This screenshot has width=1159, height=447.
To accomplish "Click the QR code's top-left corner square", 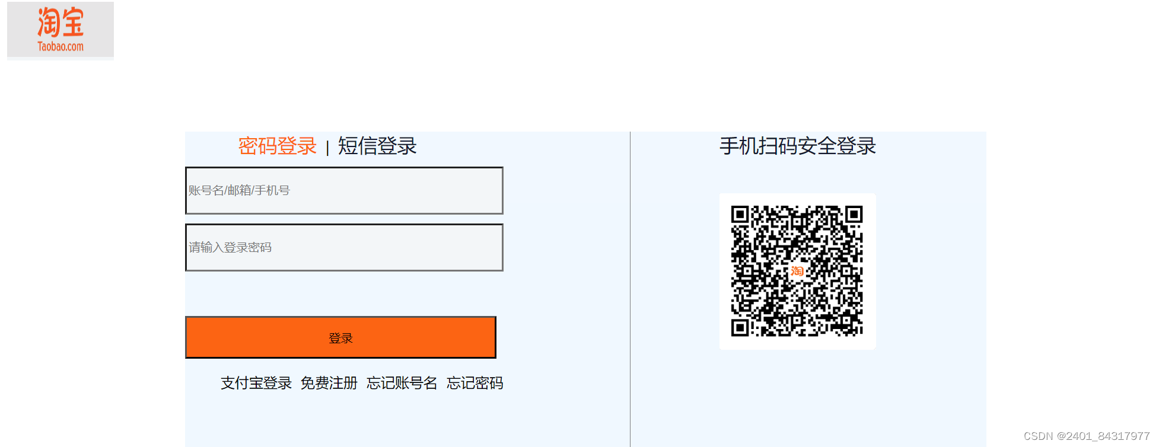I will (x=740, y=214).
